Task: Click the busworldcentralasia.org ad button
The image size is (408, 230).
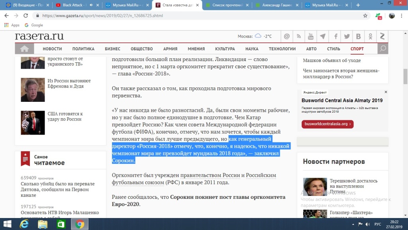Action: pos(328,124)
